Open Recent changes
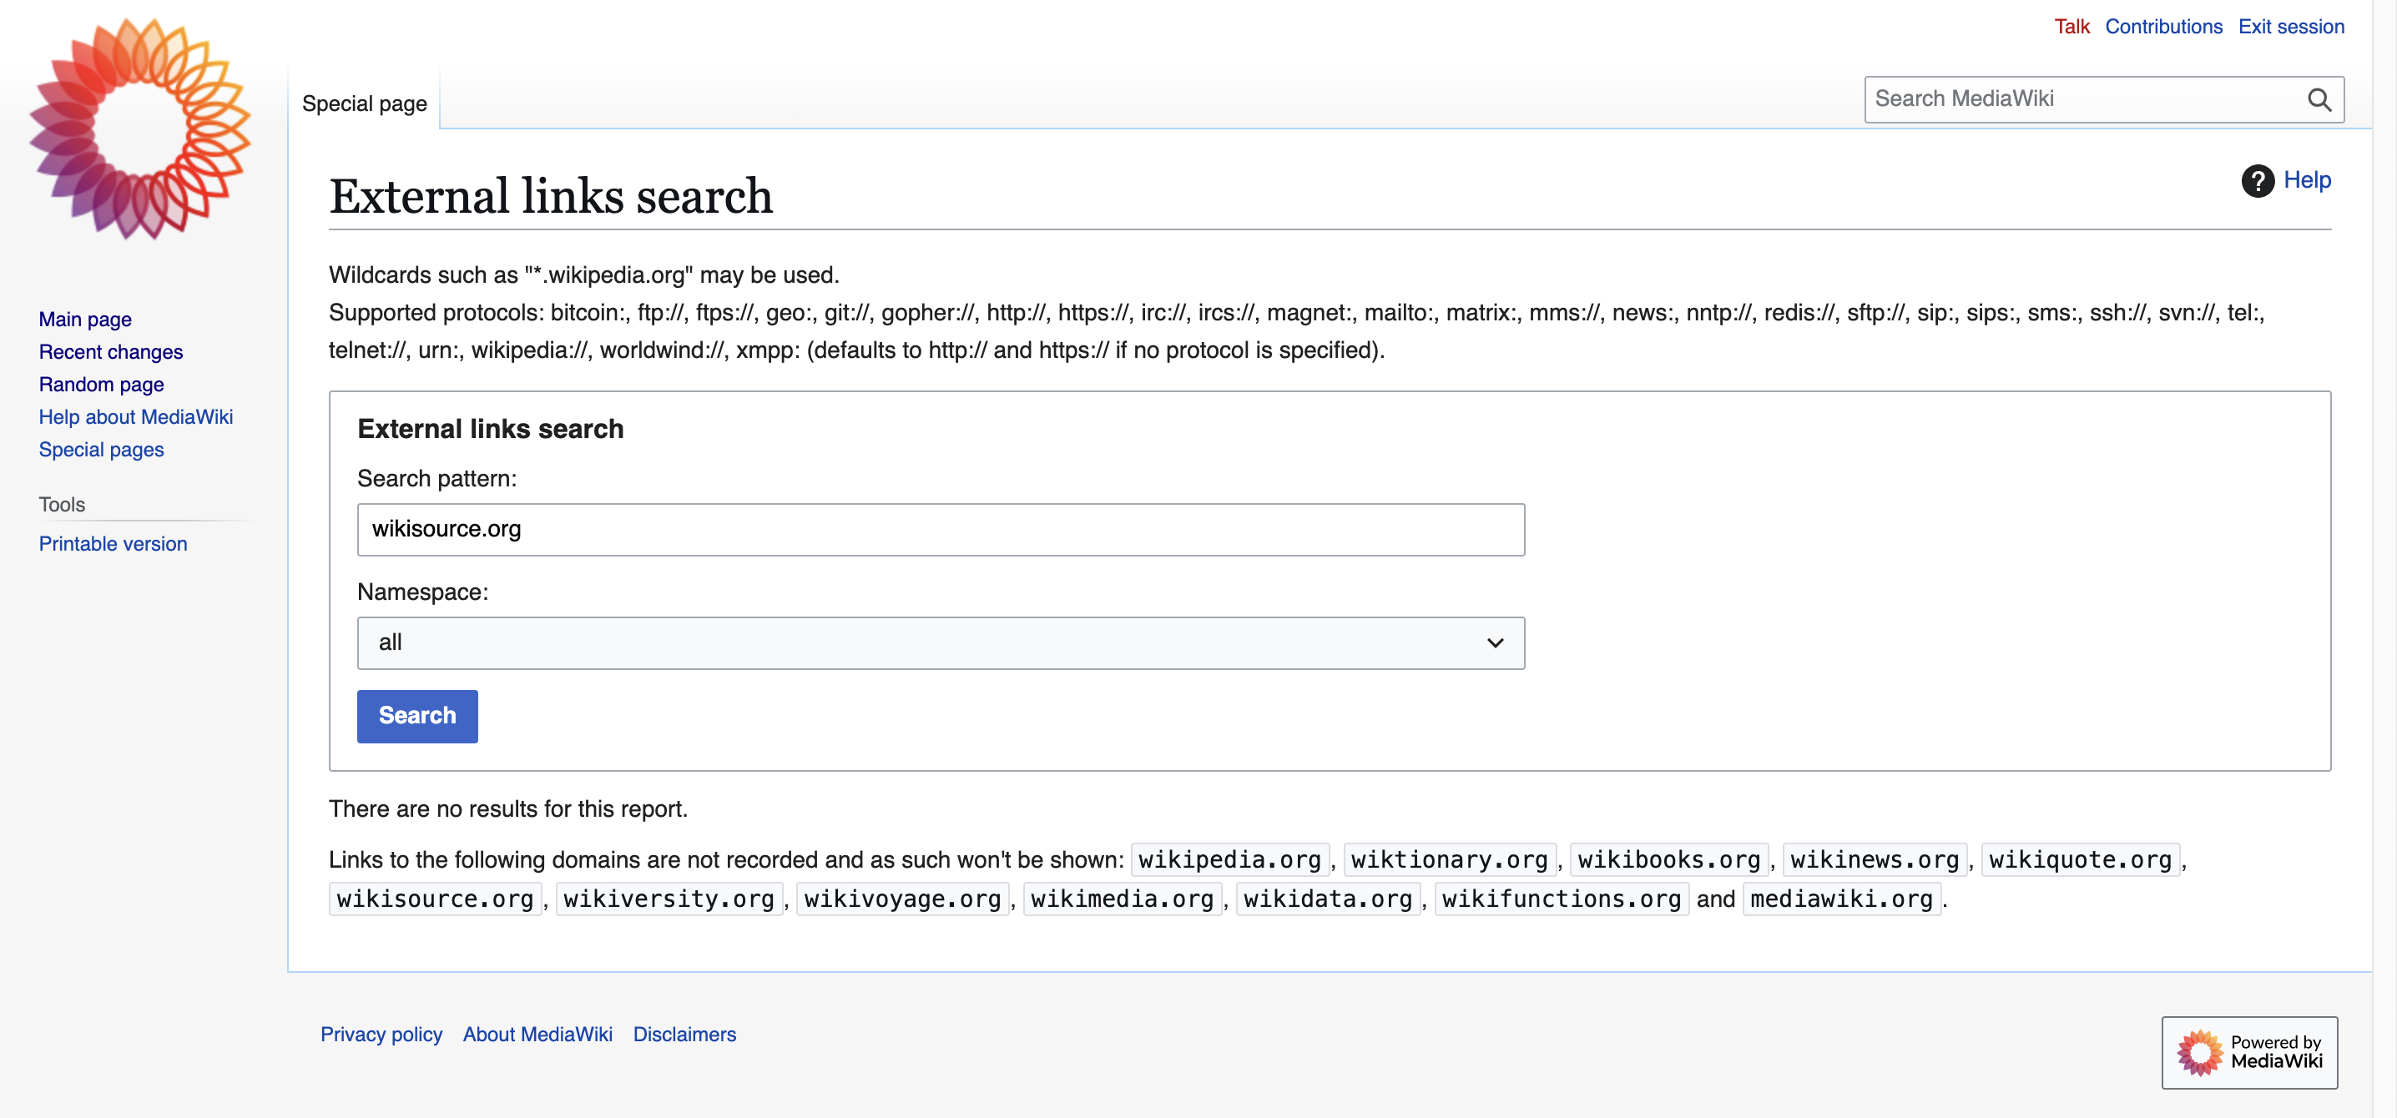The image size is (2397, 1118). [111, 351]
